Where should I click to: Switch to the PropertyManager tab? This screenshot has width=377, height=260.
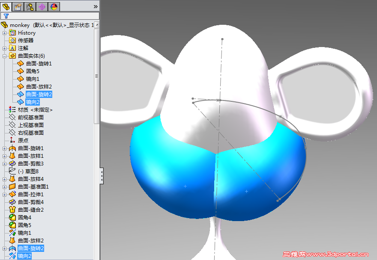[18, 7]
